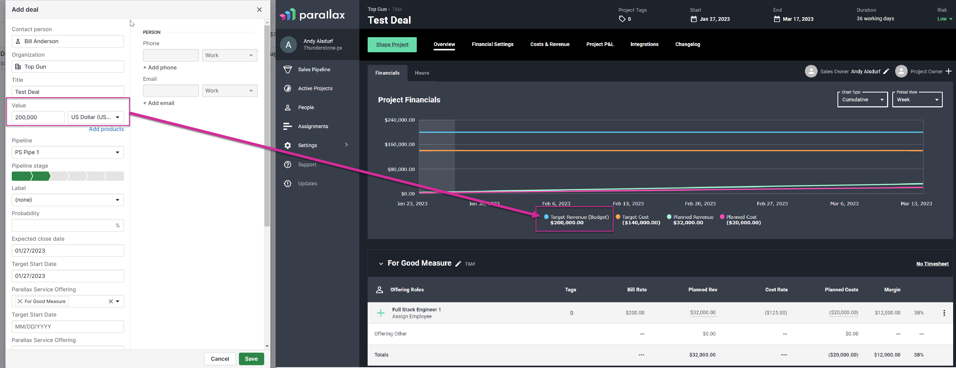The image size is (956, 368).
Task: Cancel the Add deal dialog
Action: pyautogui.click(x=220, y=359)
